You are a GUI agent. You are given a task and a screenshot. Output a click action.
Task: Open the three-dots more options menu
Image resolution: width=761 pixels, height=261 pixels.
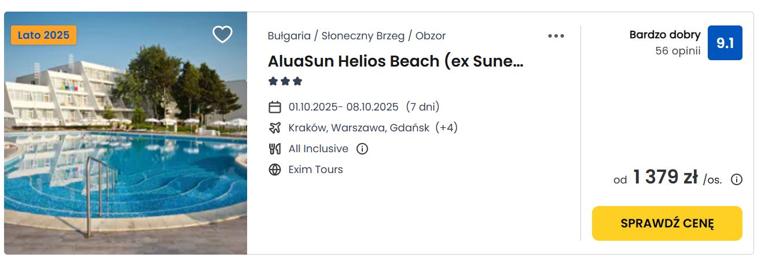coord(556,36)
